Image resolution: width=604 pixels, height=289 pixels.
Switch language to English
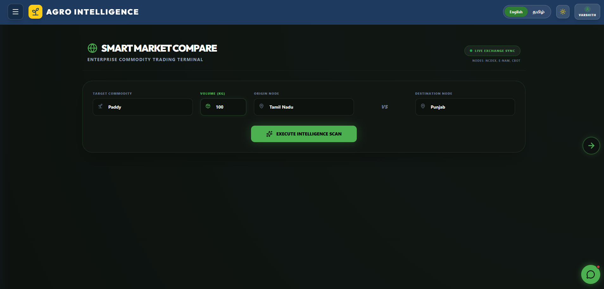[x=516, y=12]
